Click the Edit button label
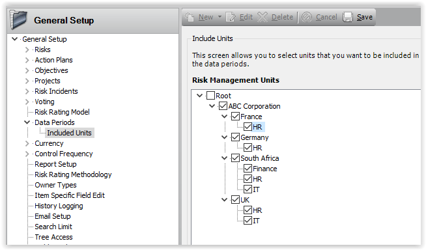This screenshot has width=426, height=250. point(246,17)
